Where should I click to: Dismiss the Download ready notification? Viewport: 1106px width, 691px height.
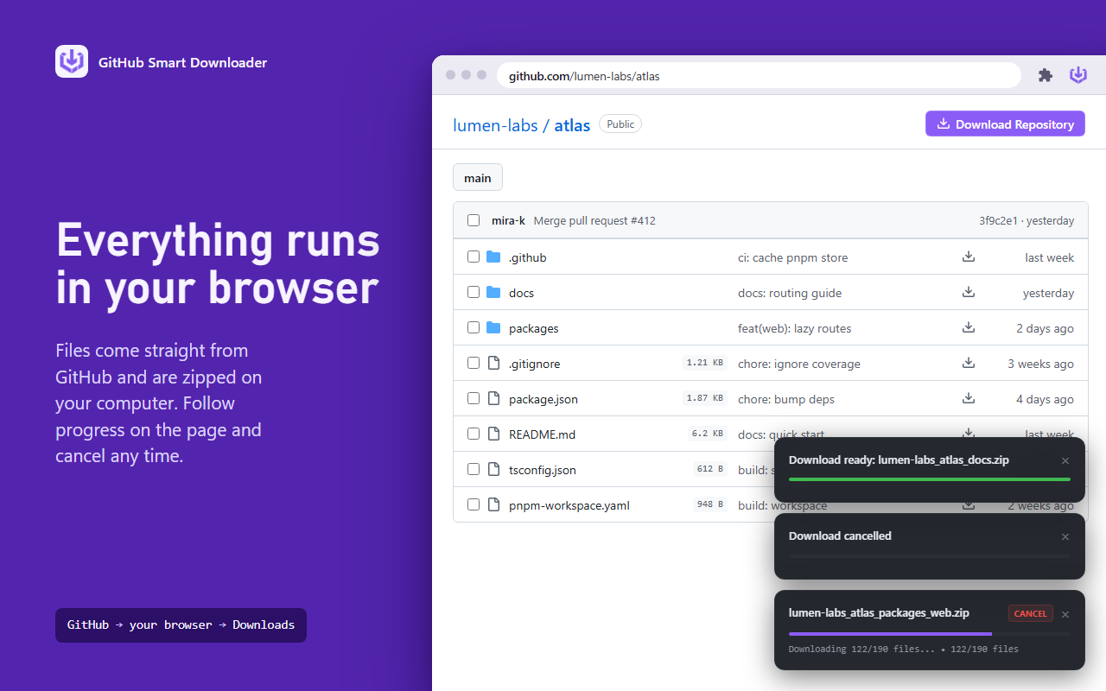pos(1065,460)
